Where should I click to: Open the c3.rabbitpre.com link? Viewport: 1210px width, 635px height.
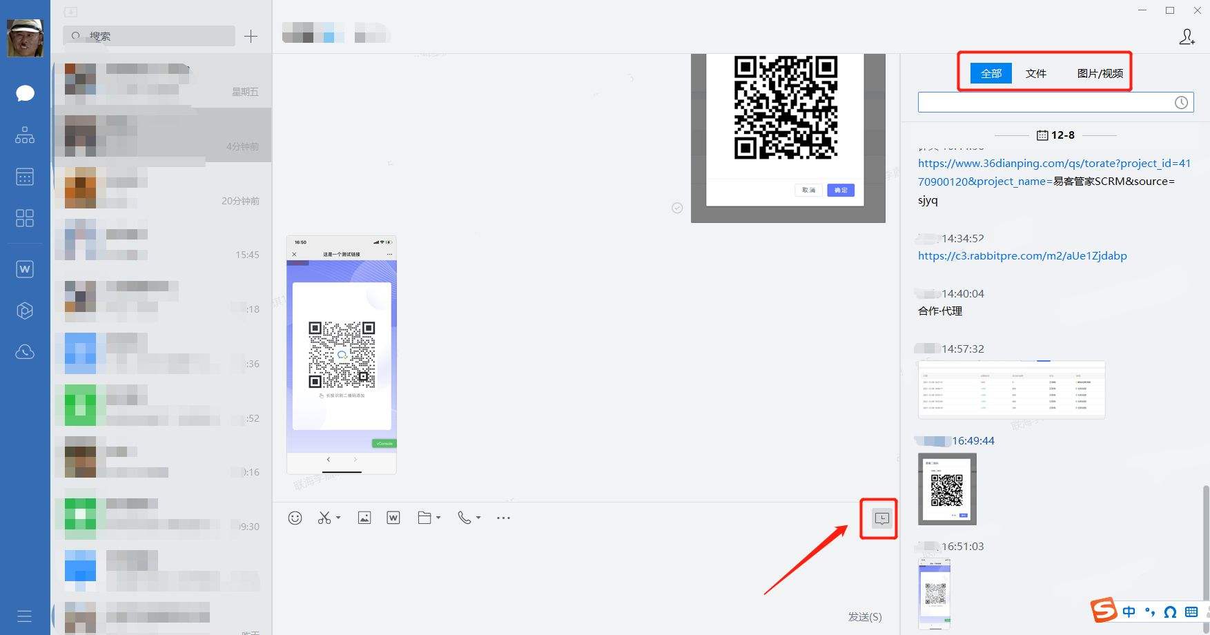[1022, 255]
